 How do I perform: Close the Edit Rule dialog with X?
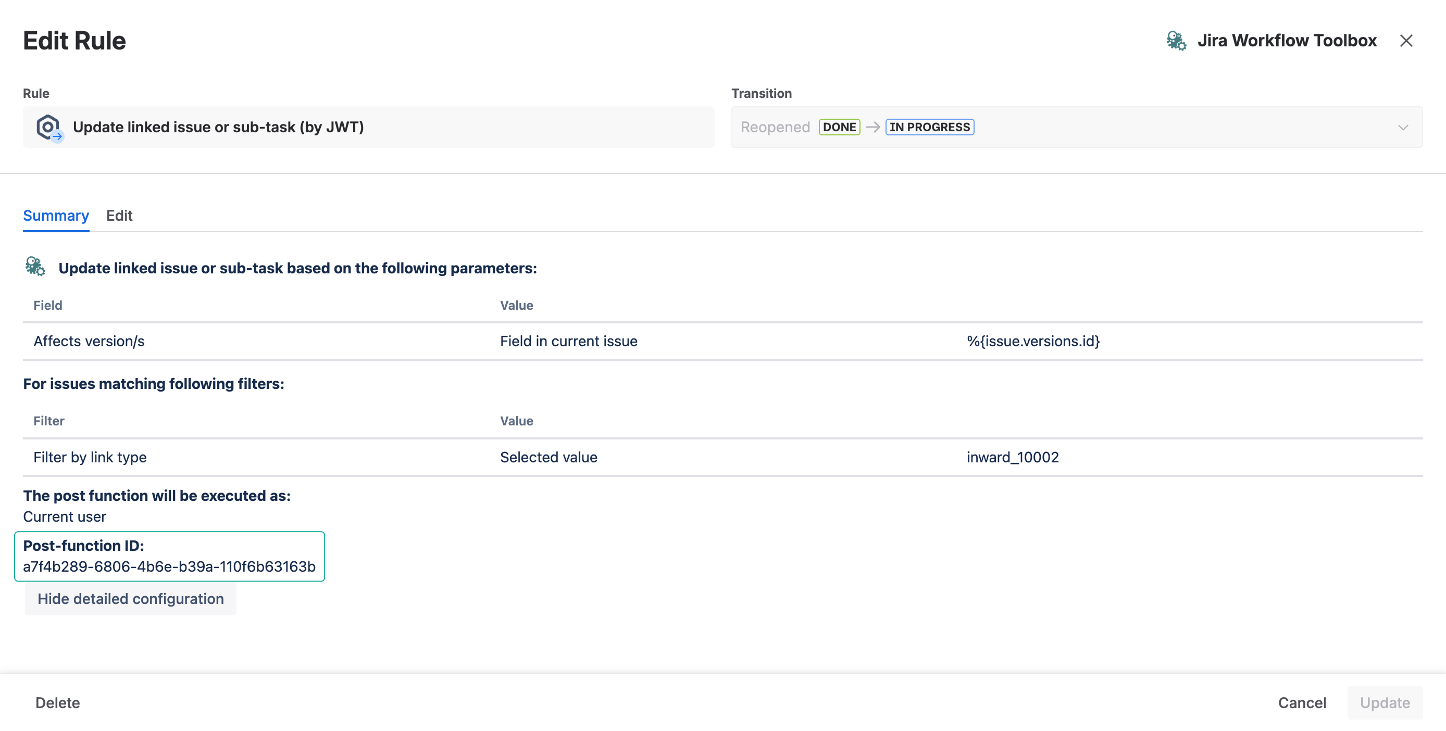point(1405,41)
